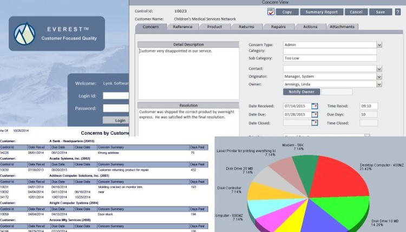
Task: Click the Date Due field 07/28/2015
Action: click(297, 114)
